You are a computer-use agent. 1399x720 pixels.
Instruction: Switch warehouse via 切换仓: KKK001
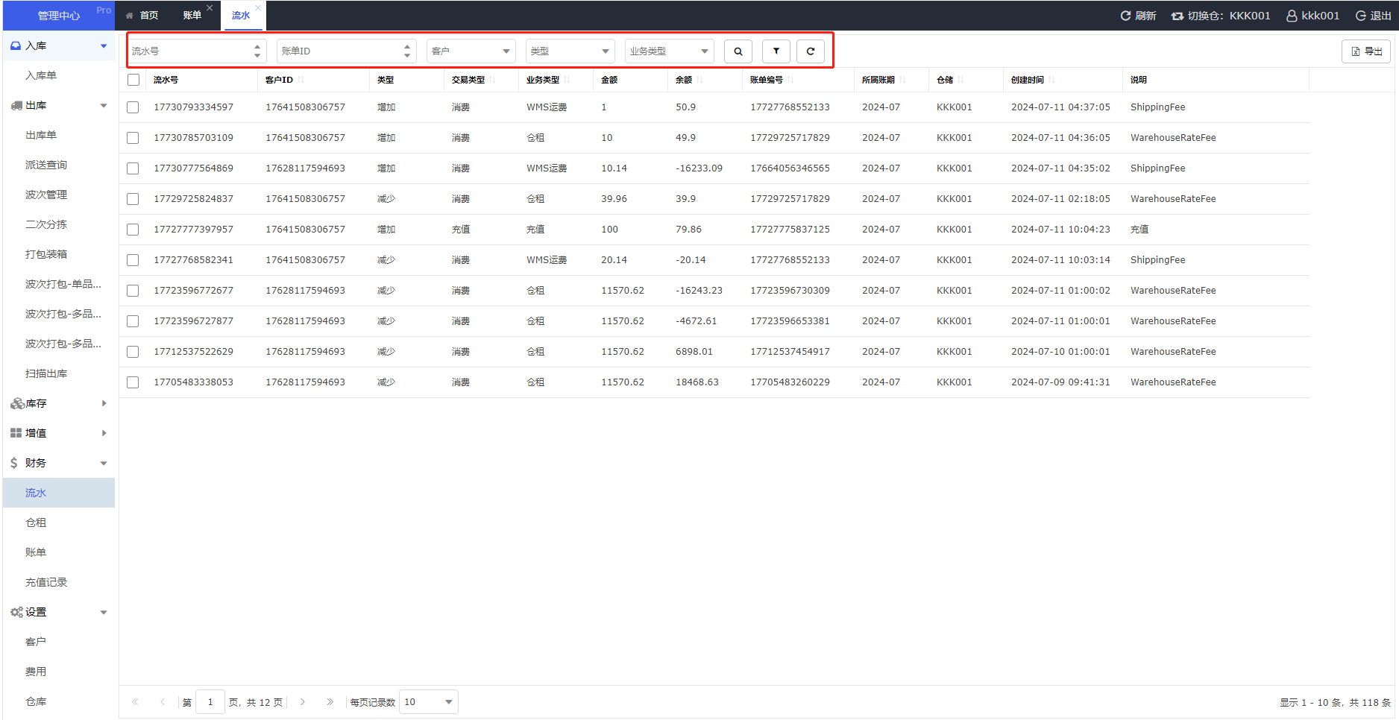(x=1221, y=16)
